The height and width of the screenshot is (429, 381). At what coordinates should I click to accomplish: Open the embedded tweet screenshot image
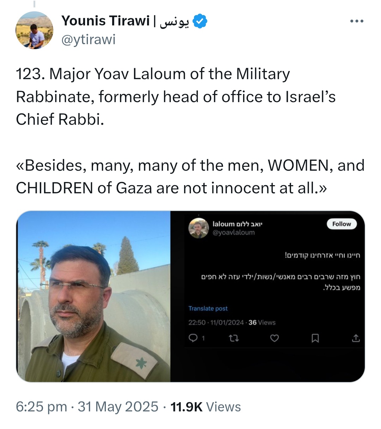pyautogui.click(x=268, y=296)
